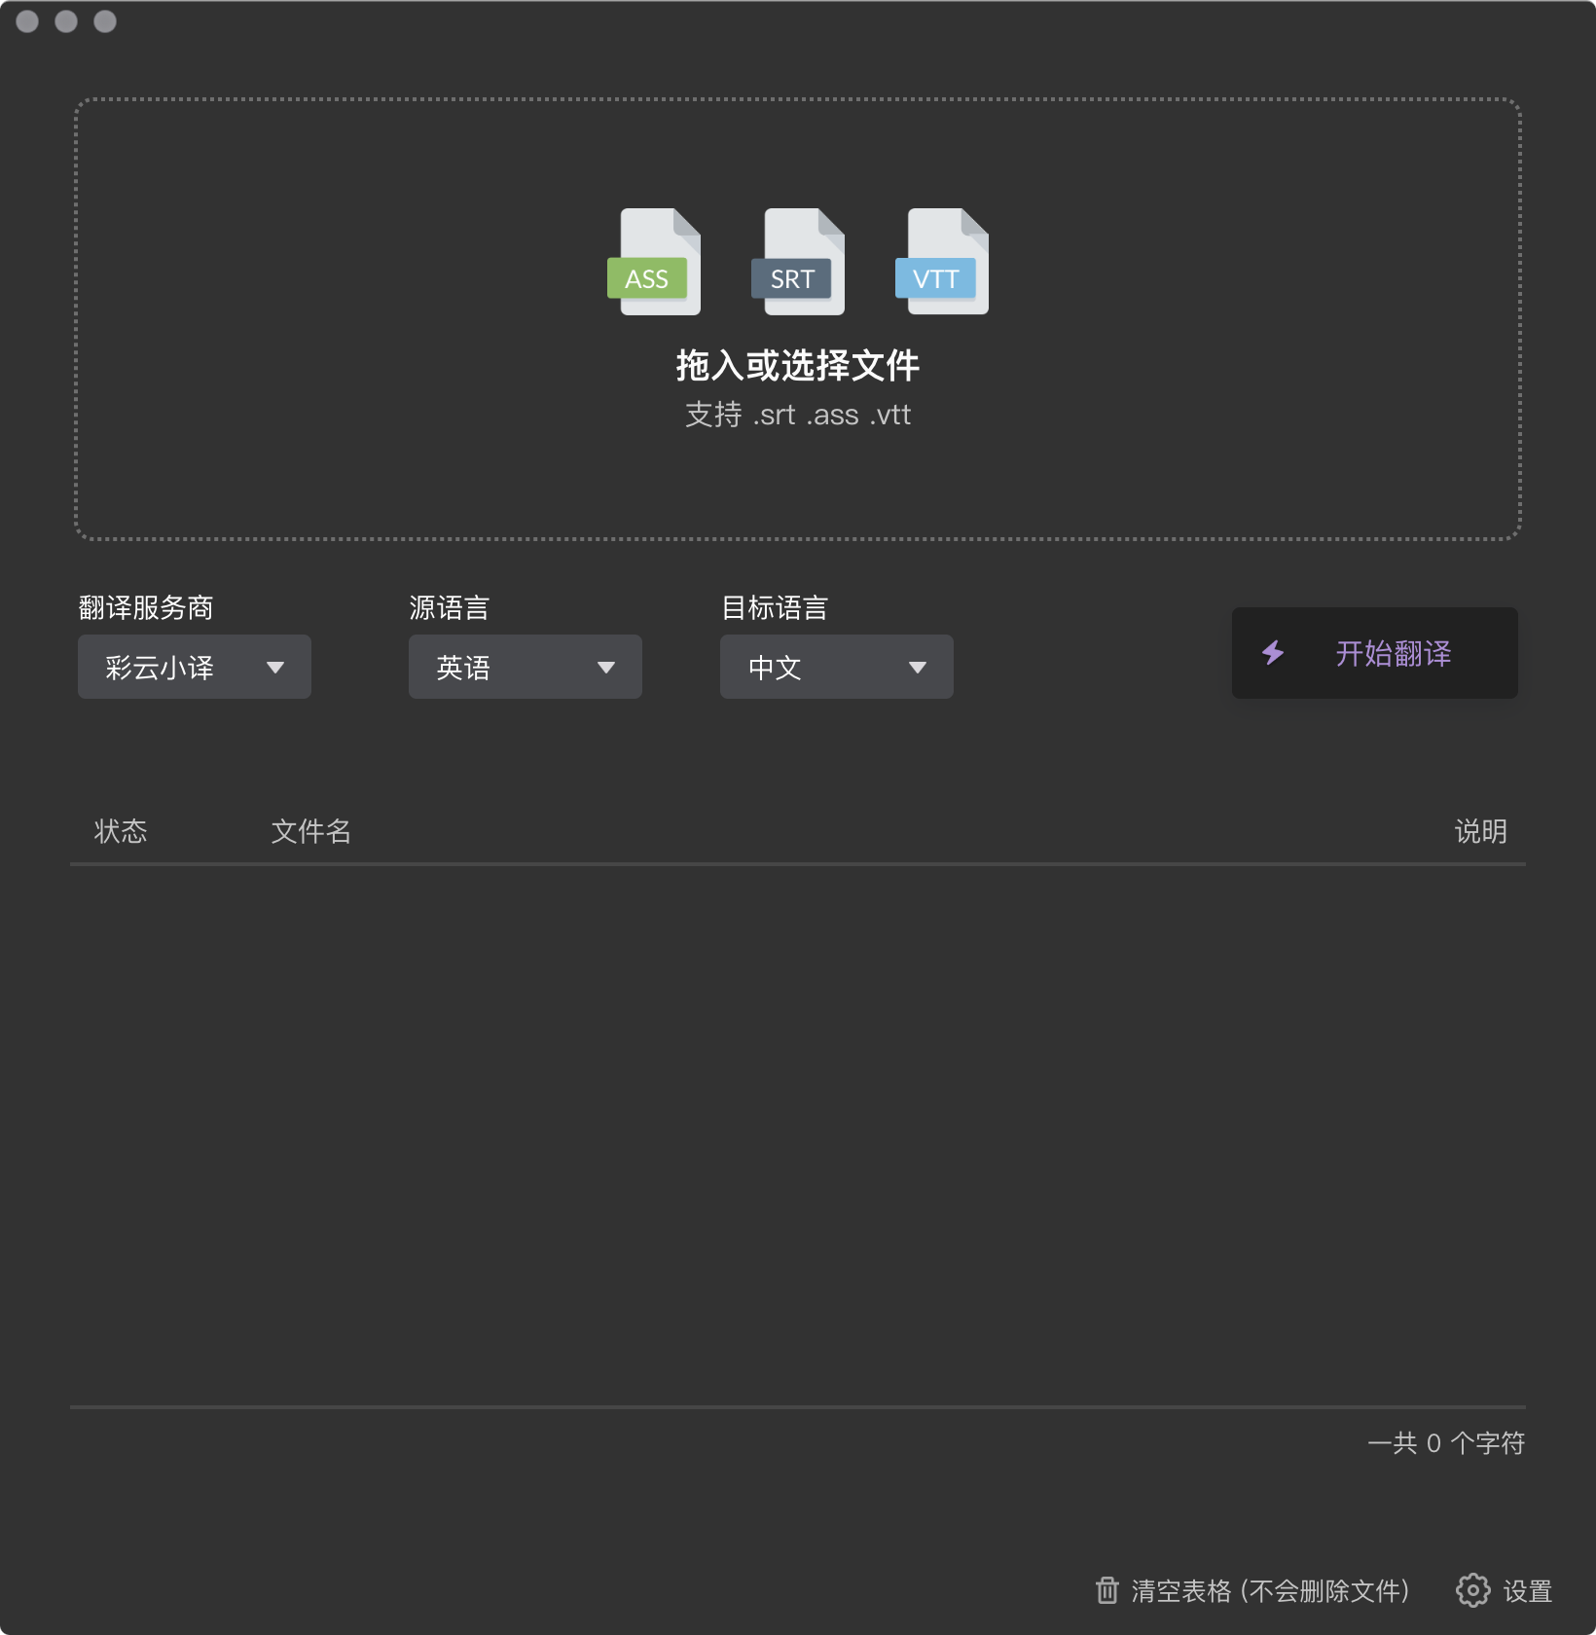Open settings via the gear icon
Viewport: 1596px width, 1635px height.
coord(1472,1590)
